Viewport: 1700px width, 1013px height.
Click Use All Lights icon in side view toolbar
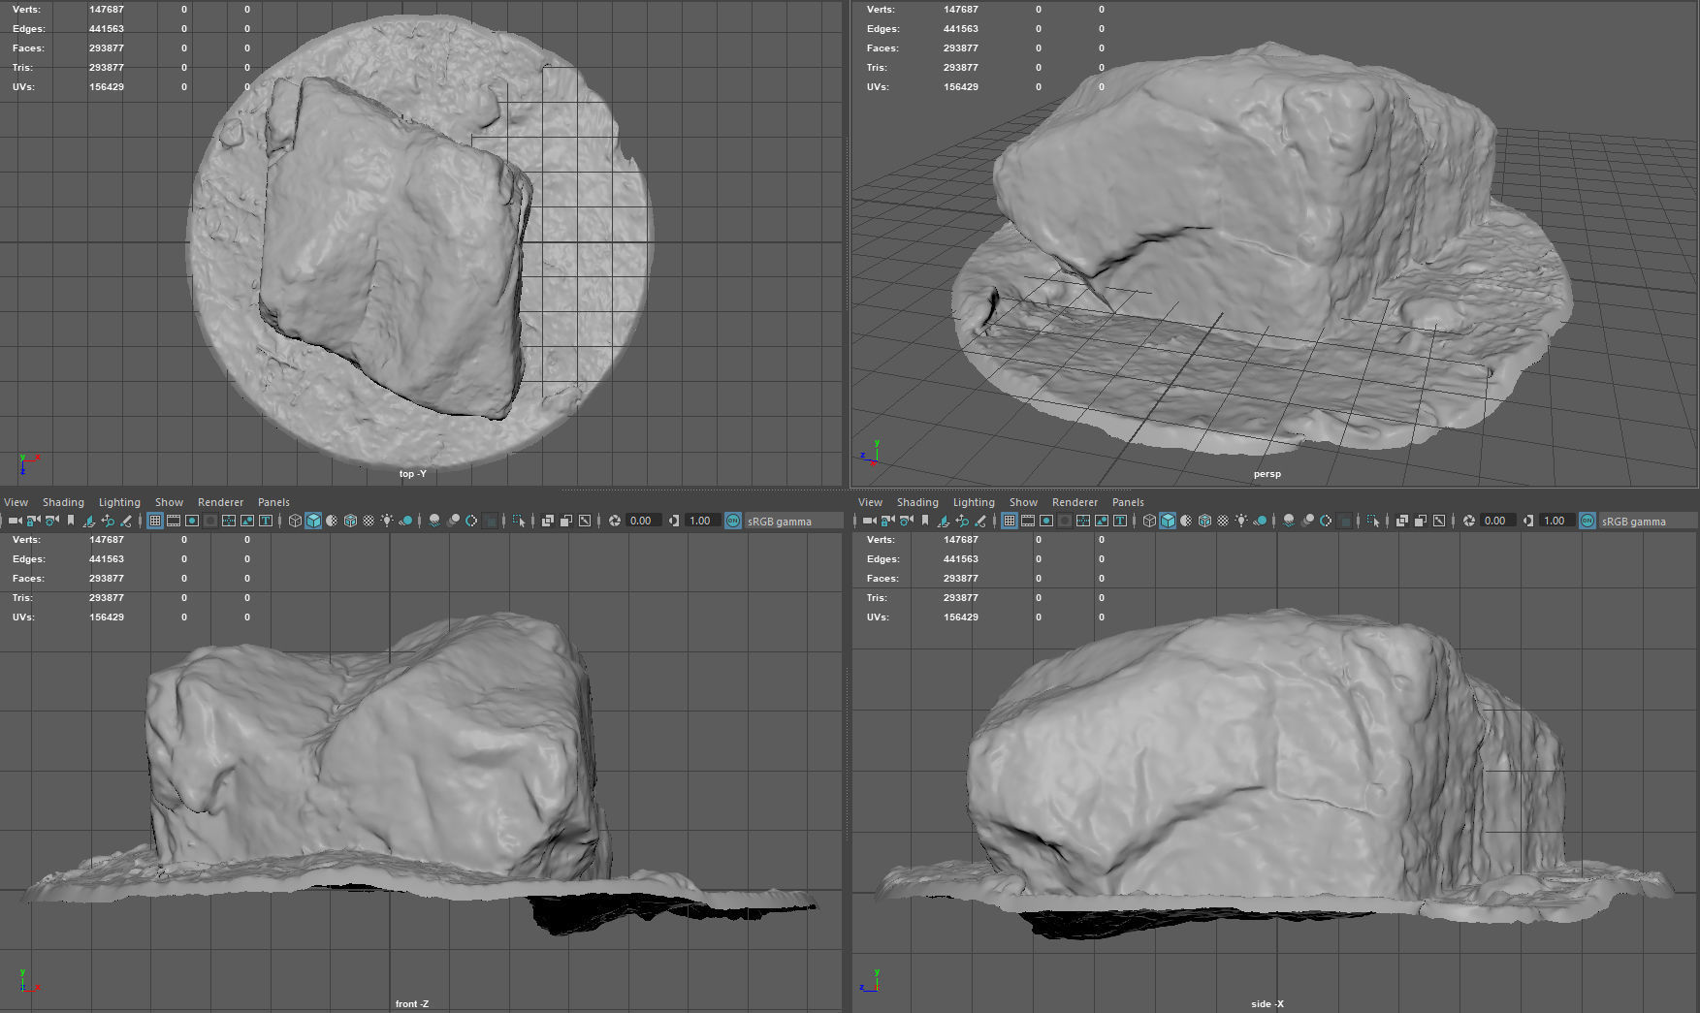(1241, 521)
